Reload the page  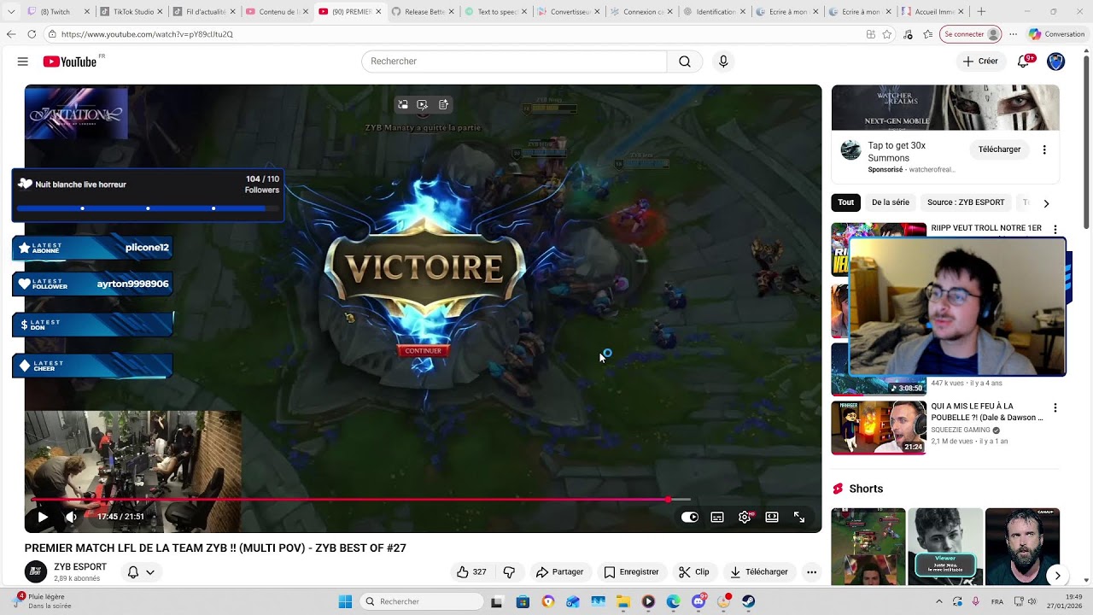tap(32, 34)
